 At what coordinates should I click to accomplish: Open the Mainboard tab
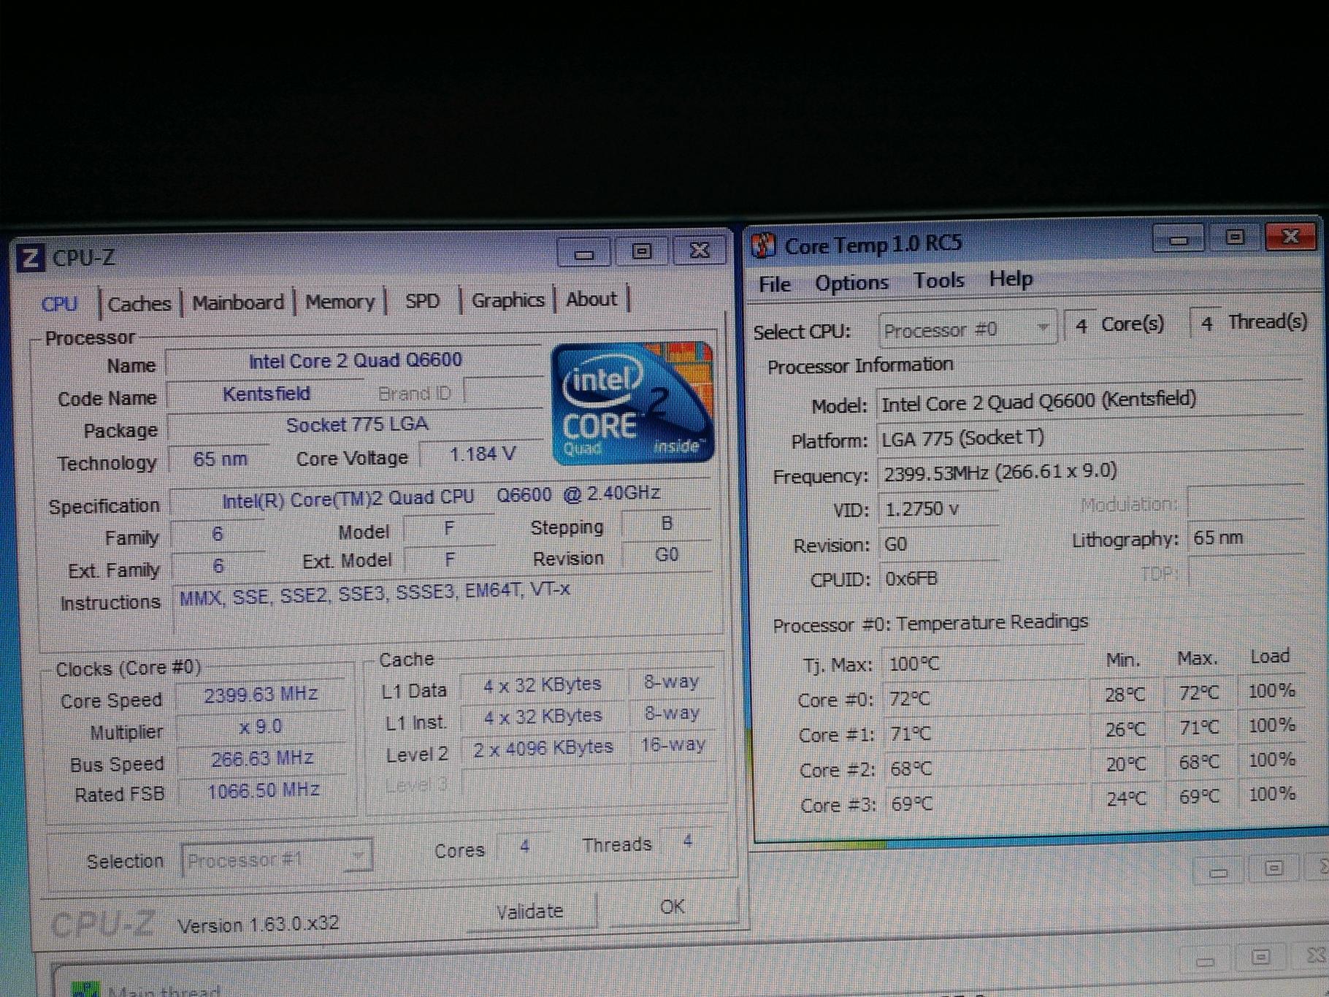tap(238, 302)
